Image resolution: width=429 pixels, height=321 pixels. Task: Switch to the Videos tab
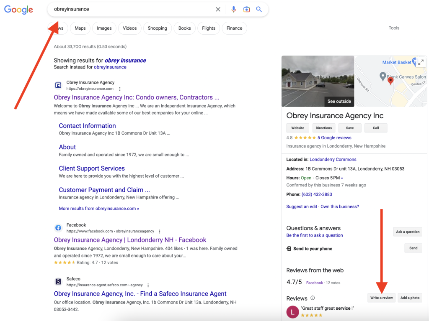(x=130, y=28)
